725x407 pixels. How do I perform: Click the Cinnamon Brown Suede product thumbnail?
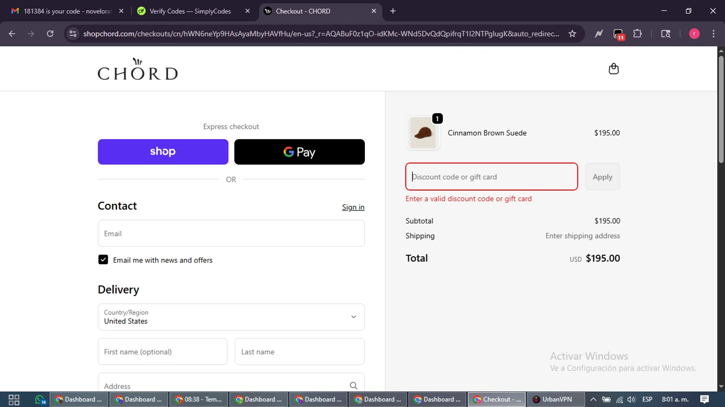point(423,133)
